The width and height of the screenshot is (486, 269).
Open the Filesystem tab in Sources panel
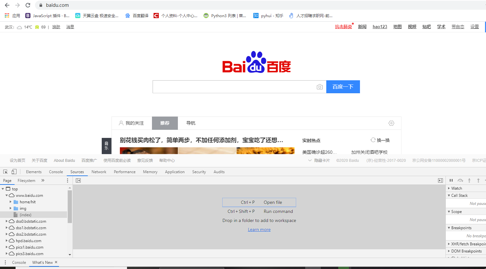tap(26, 180)
